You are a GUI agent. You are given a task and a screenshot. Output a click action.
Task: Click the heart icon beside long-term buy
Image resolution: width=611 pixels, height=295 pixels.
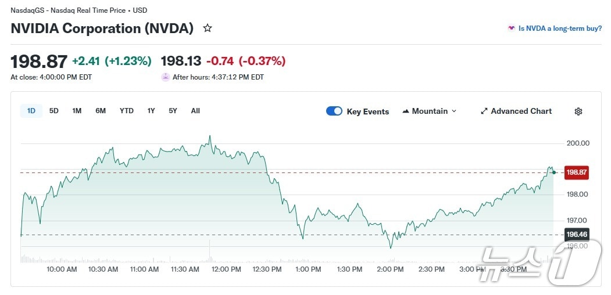pos(511,28)
